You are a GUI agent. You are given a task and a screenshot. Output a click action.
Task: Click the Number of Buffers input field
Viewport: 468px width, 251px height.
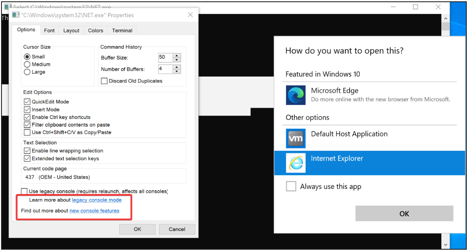[165, 69]
